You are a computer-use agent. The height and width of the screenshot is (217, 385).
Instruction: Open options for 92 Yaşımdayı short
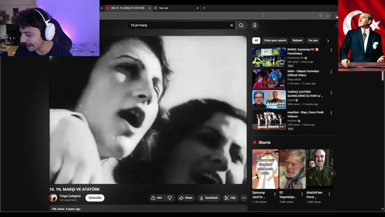click(x=302, y=194)
